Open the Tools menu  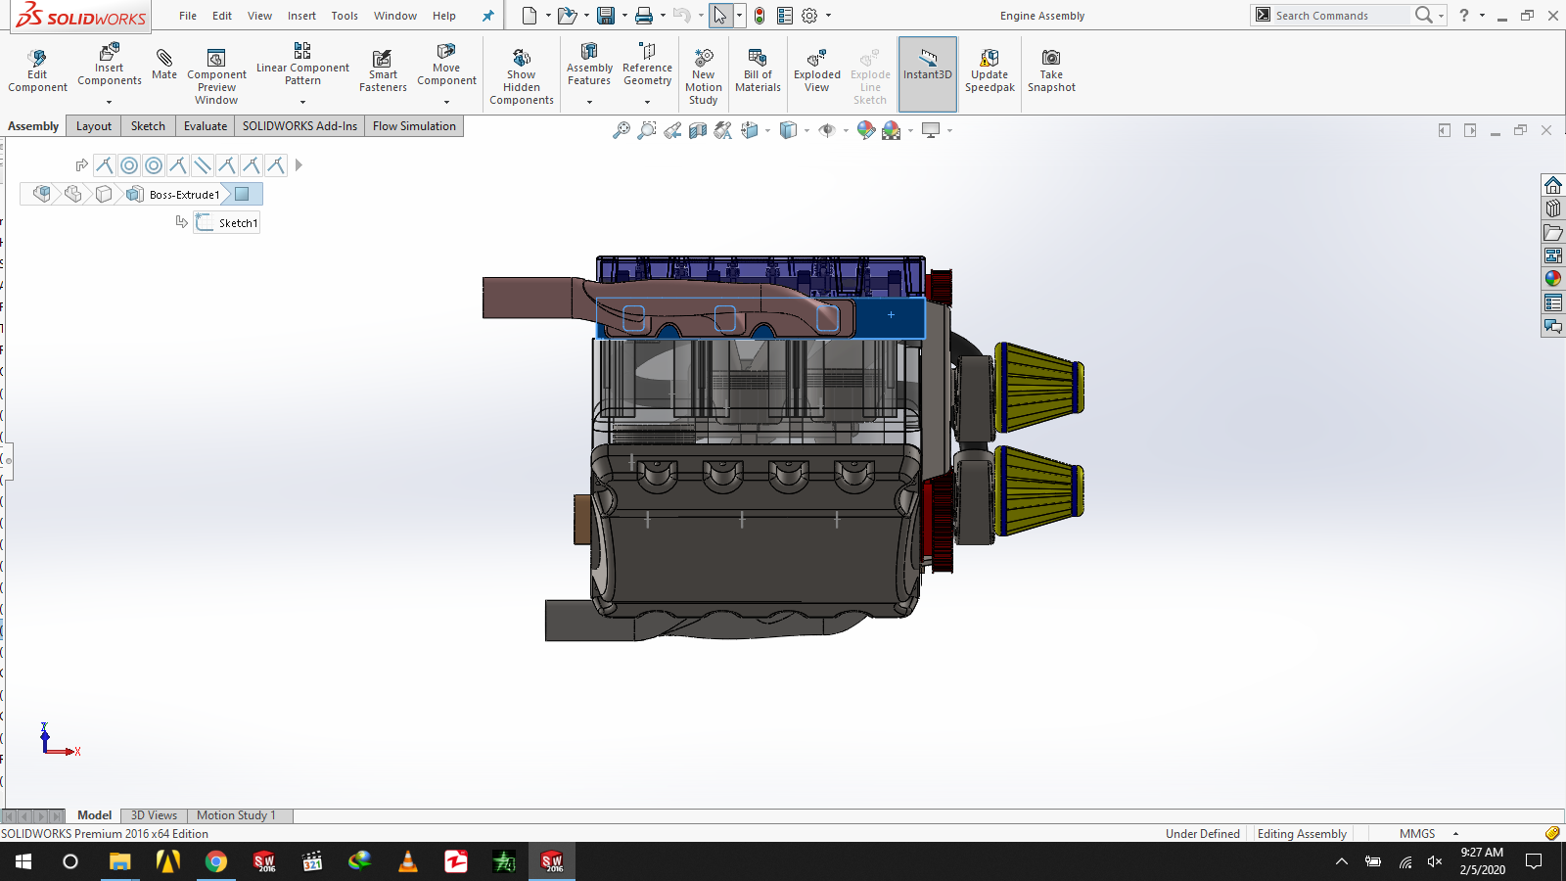tap(345, 16)
